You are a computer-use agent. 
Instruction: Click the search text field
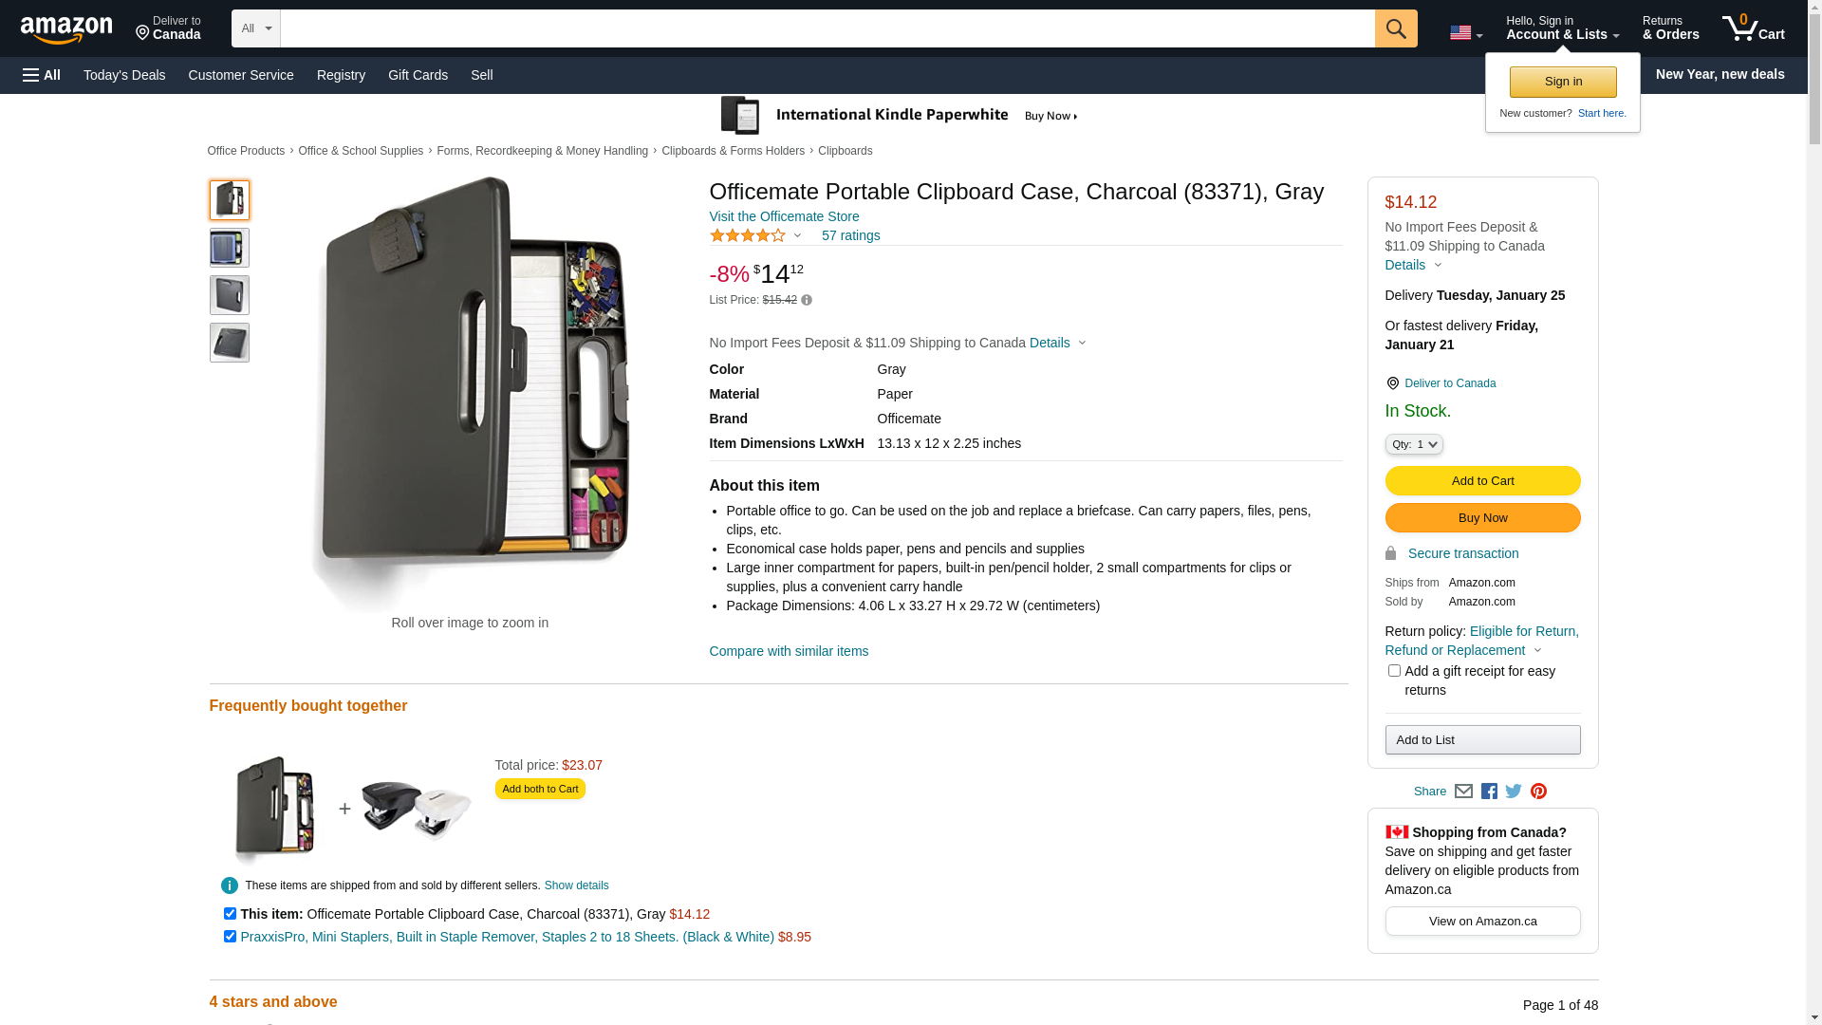click(827, 28)
